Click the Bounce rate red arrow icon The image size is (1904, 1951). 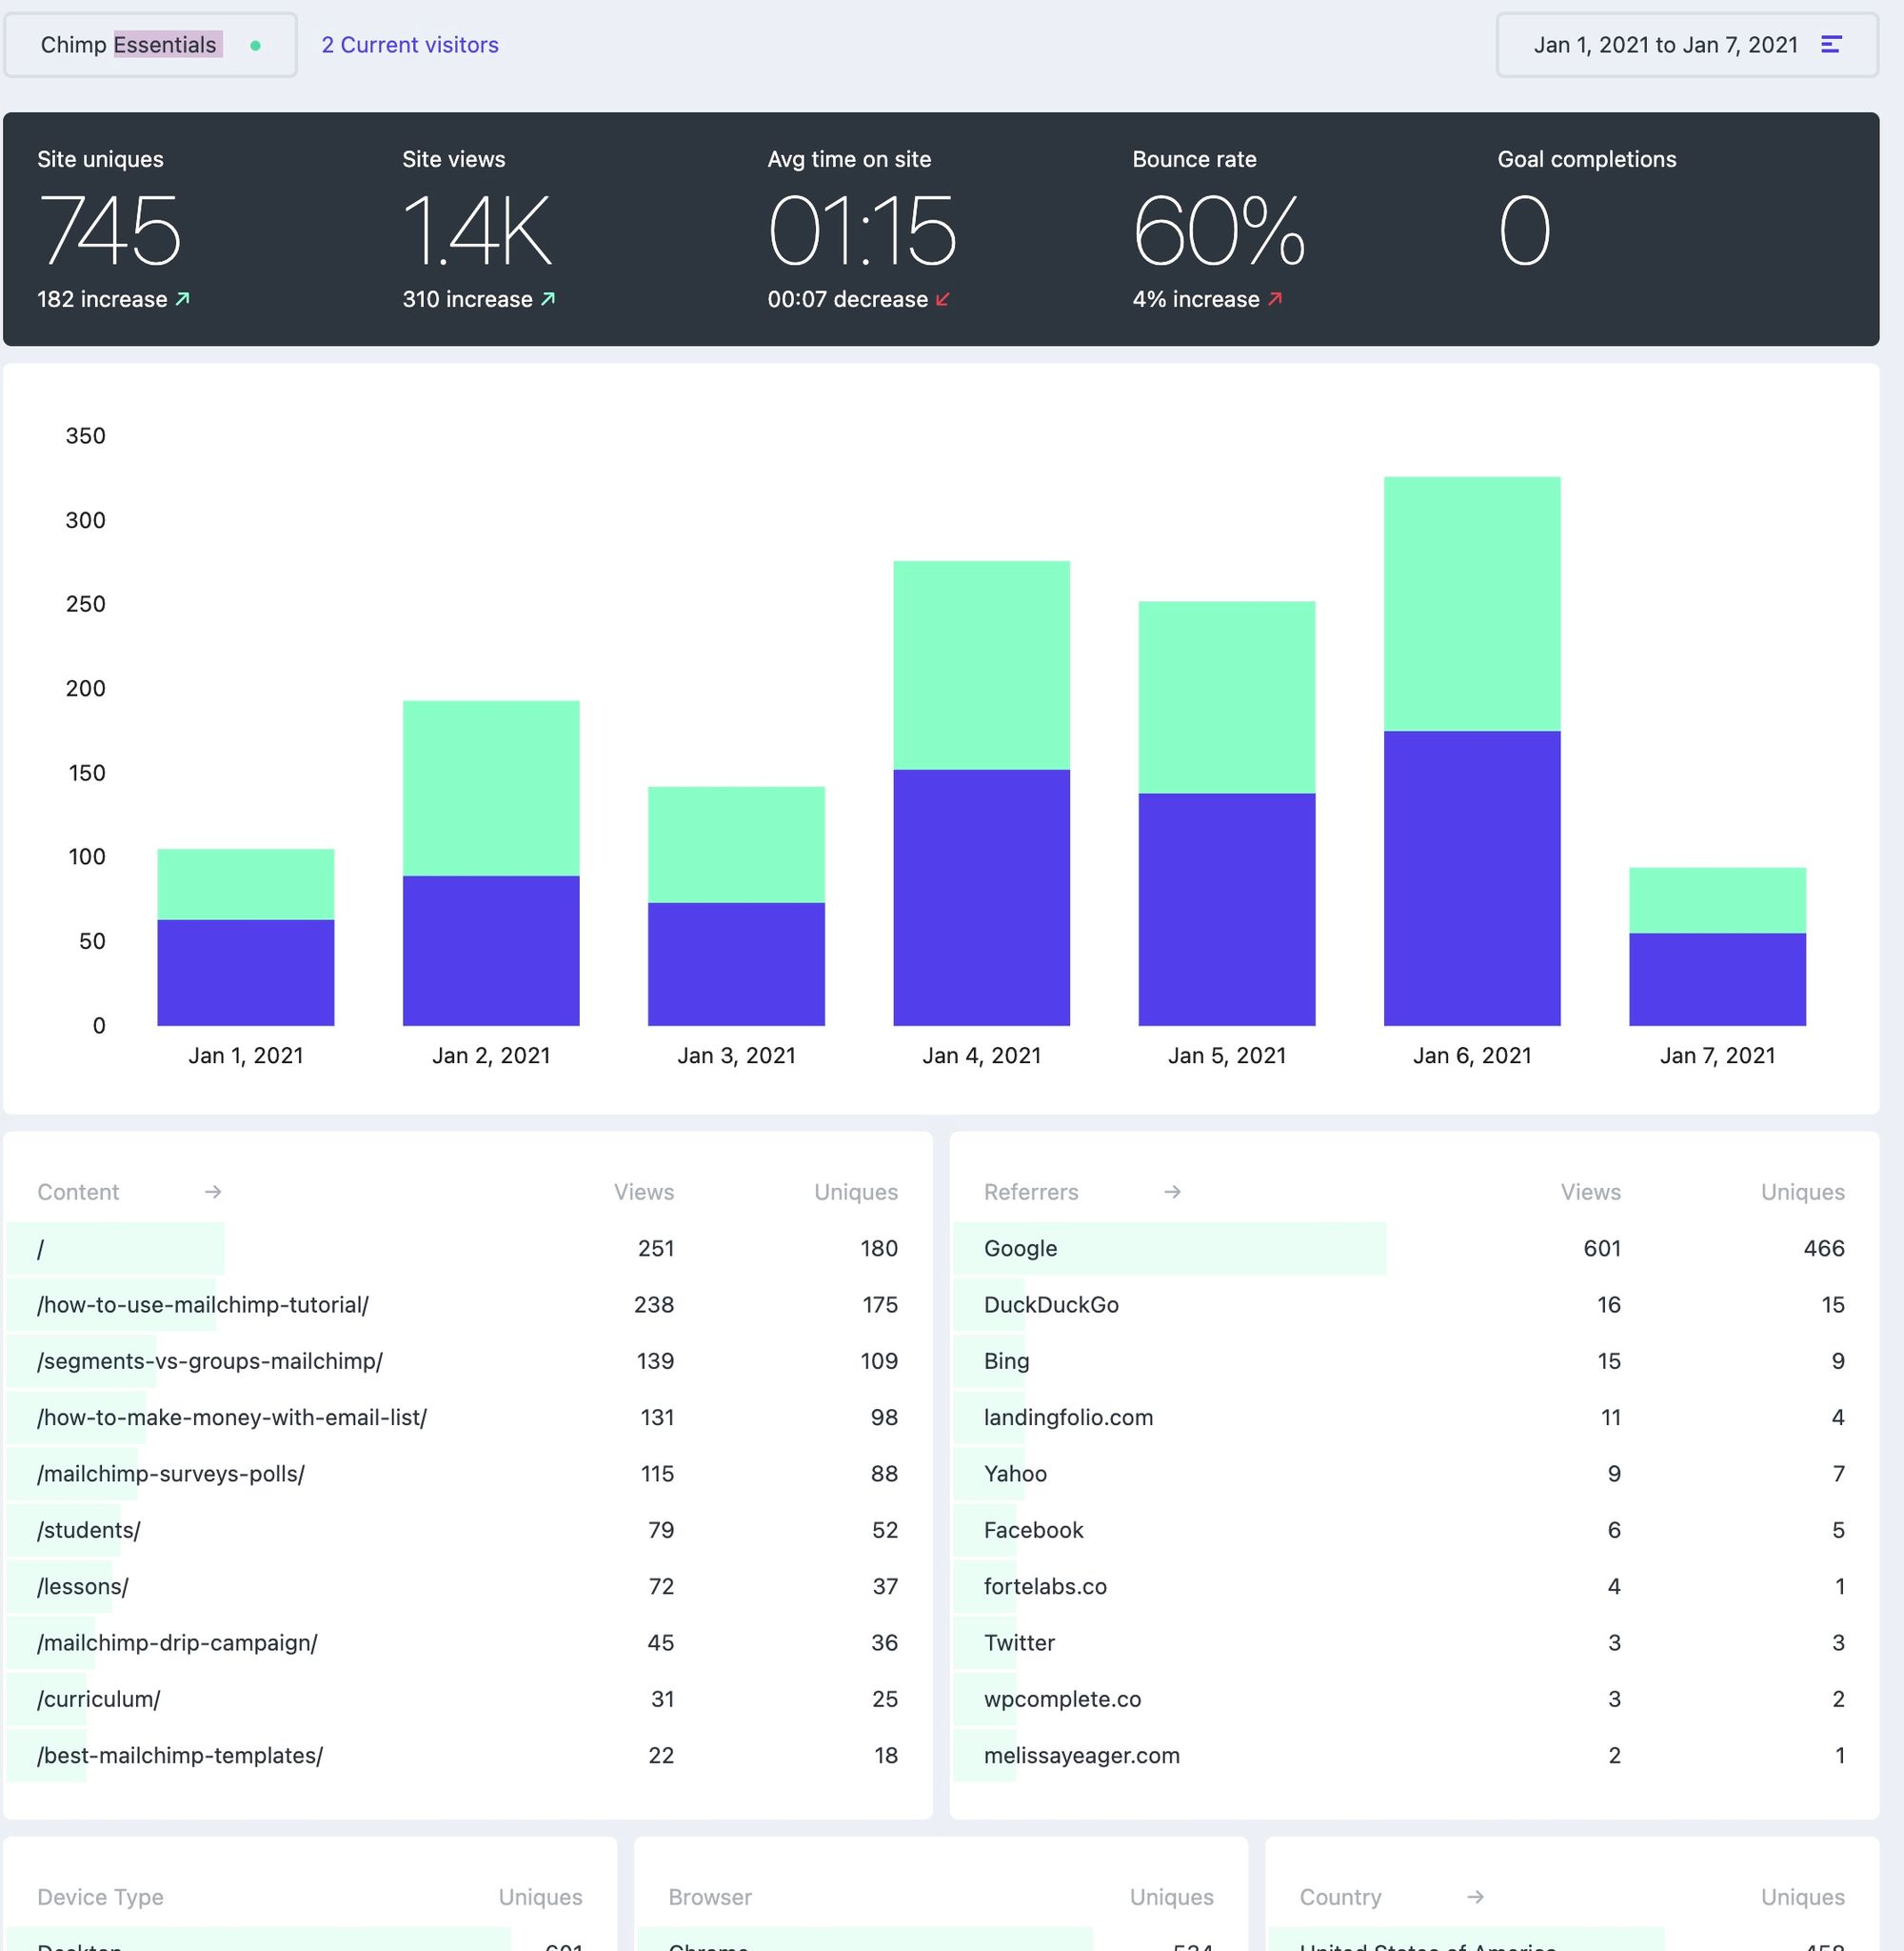pyautogui.click(x=1275, y=299)
